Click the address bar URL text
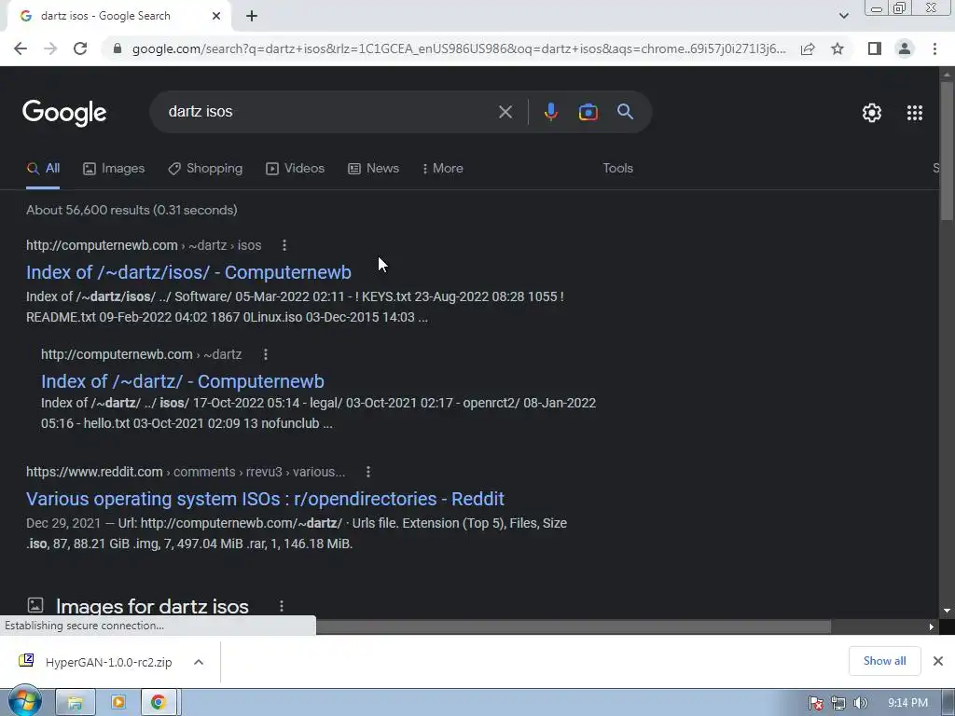The height and width of the screenshot is (716, 955). [459, 48]
